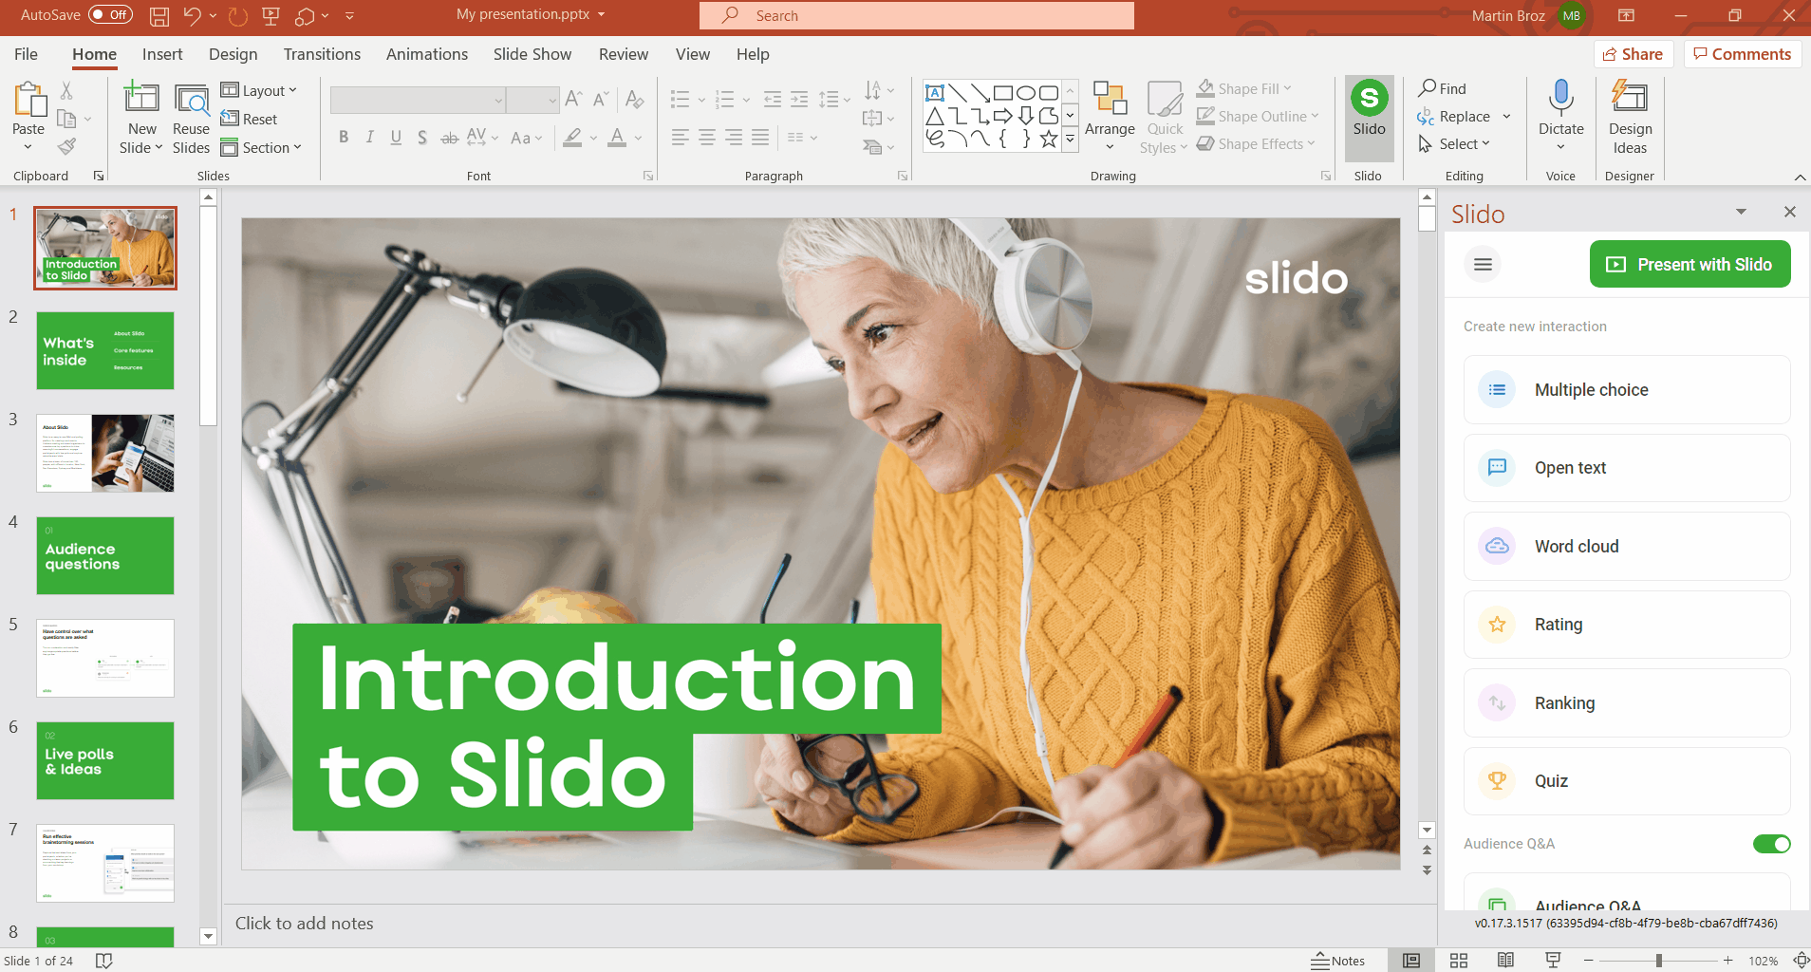Click the Cut scissors icon
1811x972 pixels.
point(66,90)
